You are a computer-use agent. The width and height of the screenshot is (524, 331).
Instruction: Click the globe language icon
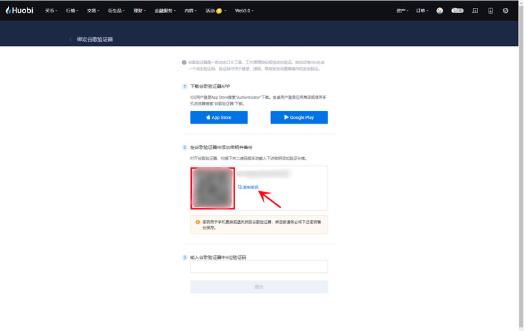[x=505, y=10]
